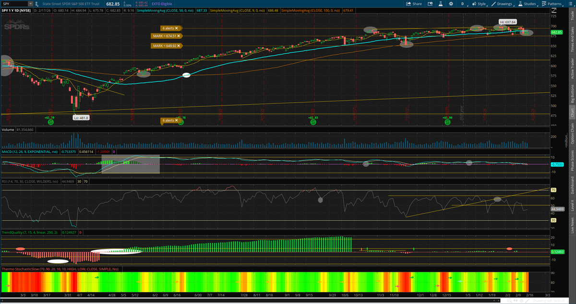Open the Phase Scores side tab
Screen dimensions: 576x304
(x=572, y=161)
